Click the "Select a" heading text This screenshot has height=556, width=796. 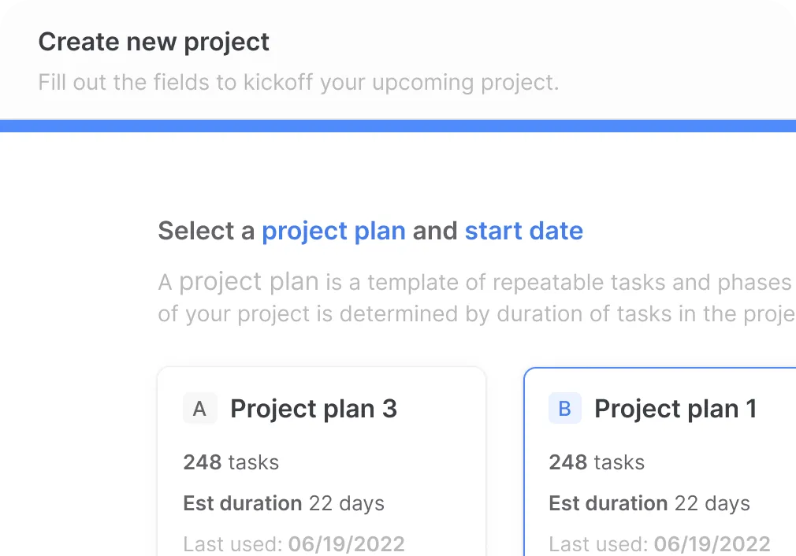(206, 231)
